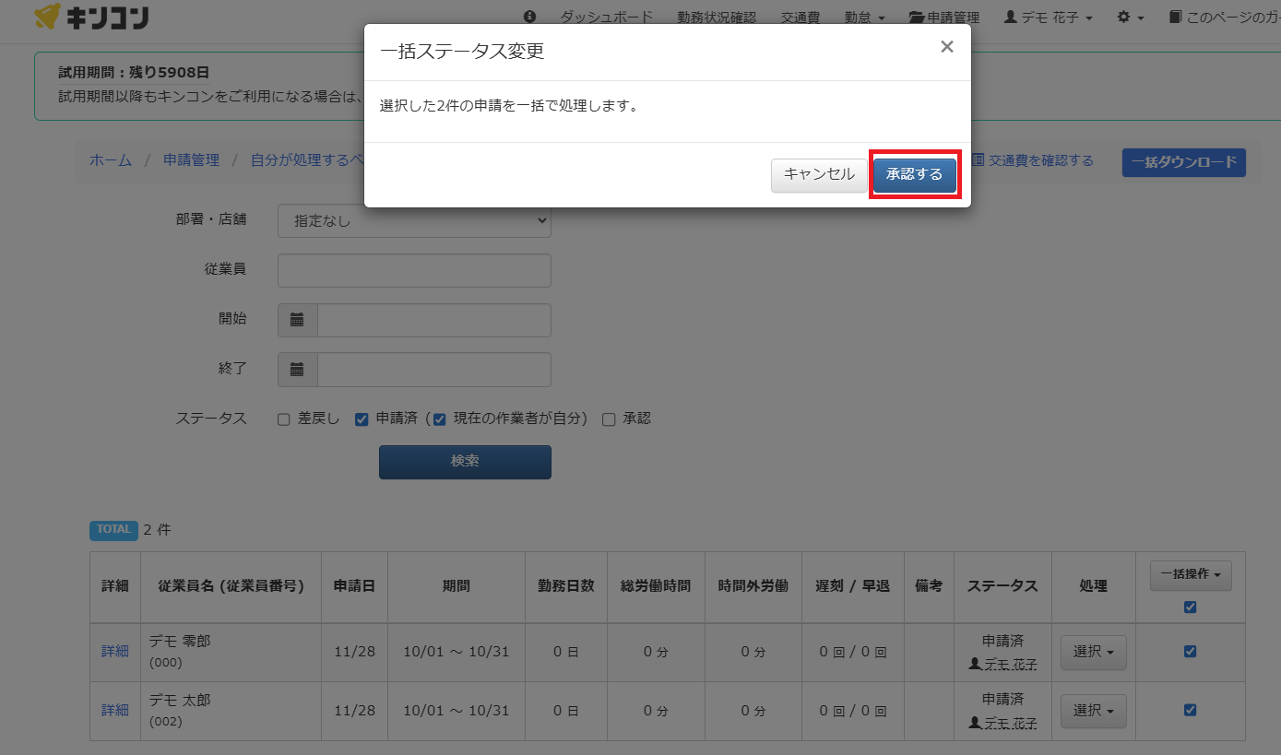Open the 一括操作 dropdown

[1191, 575]
